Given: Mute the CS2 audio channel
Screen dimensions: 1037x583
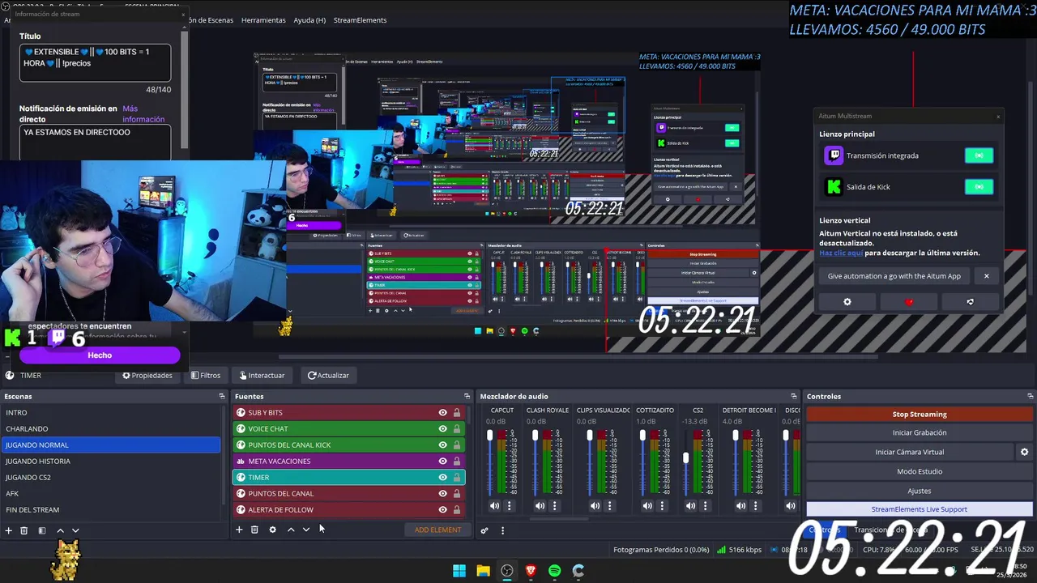Looking at the screenshot, I should [690, 505].
